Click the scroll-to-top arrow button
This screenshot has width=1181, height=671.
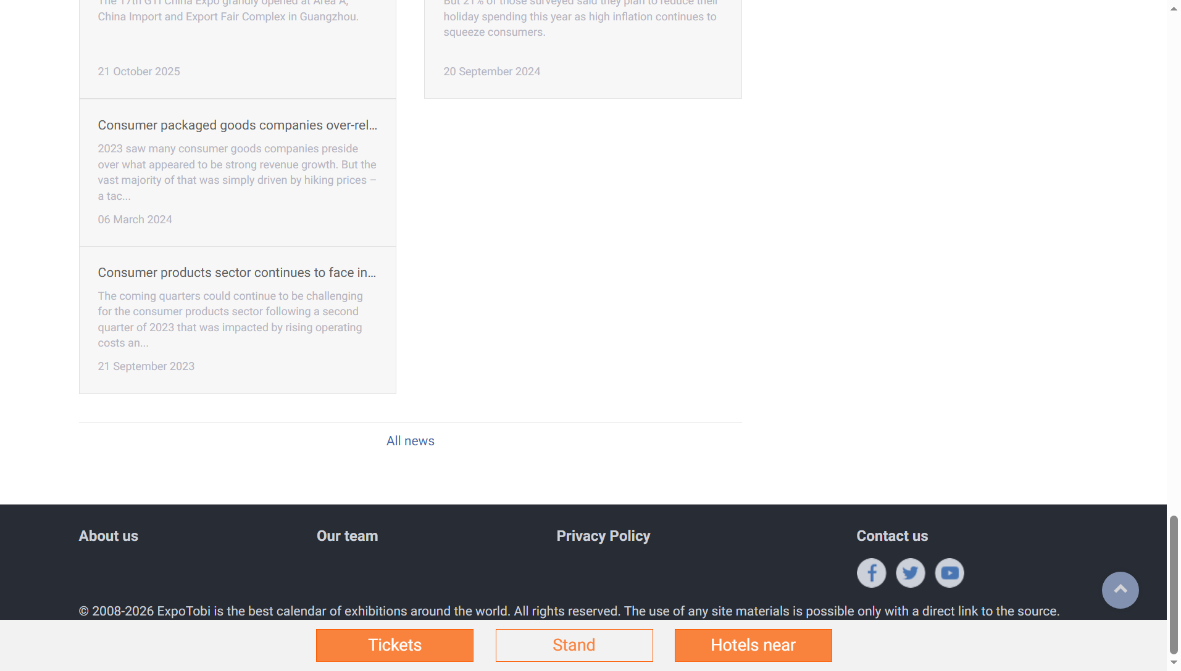[x=1120, y=590]
